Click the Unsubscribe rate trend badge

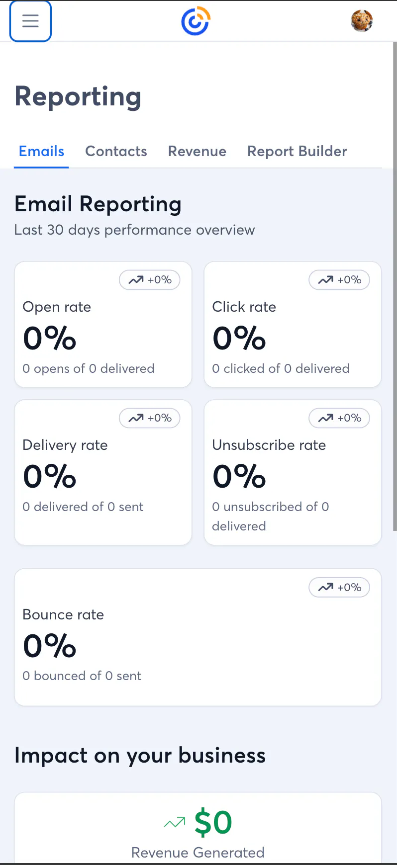[339, 418]
